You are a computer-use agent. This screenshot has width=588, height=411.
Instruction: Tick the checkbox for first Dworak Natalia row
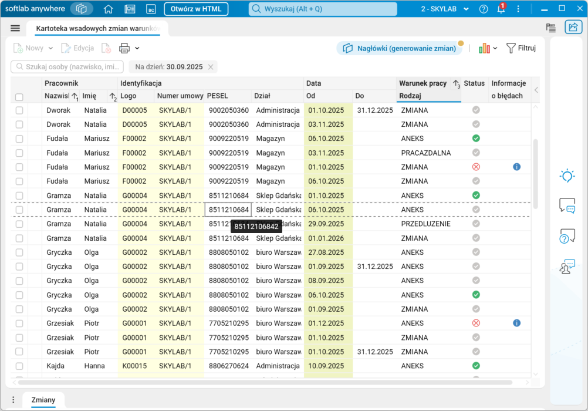(19, 110)
